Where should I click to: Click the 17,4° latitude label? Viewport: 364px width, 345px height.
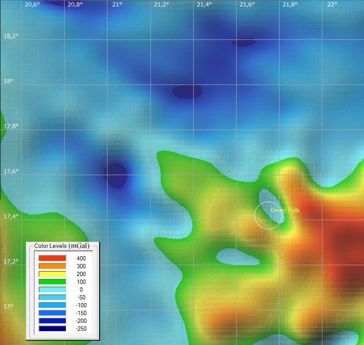tap(11, 216)
